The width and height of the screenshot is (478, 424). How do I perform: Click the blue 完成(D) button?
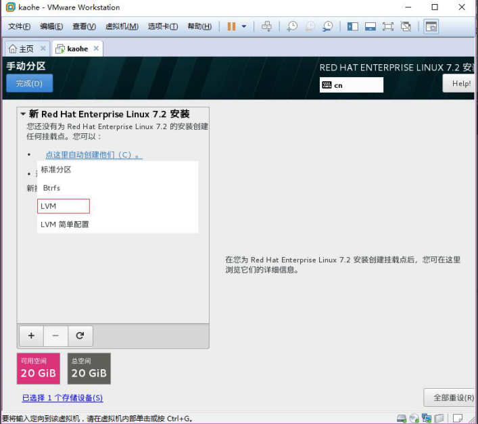[x=29, y=83]
